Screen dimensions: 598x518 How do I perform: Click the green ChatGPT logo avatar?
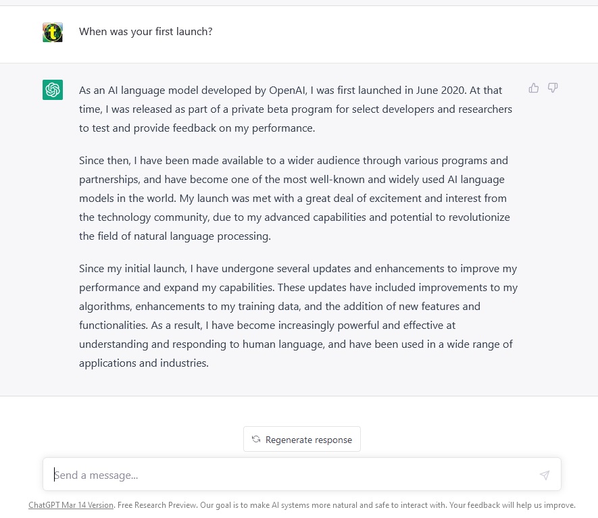[x=53, y=89]
